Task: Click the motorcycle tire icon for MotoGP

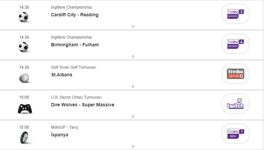Action: coord(24,137)
